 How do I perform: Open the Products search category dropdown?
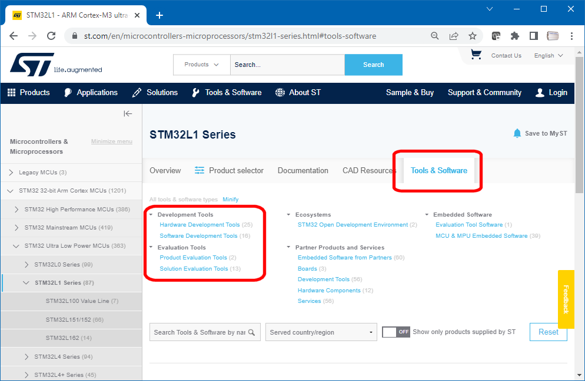click(201, 65)
